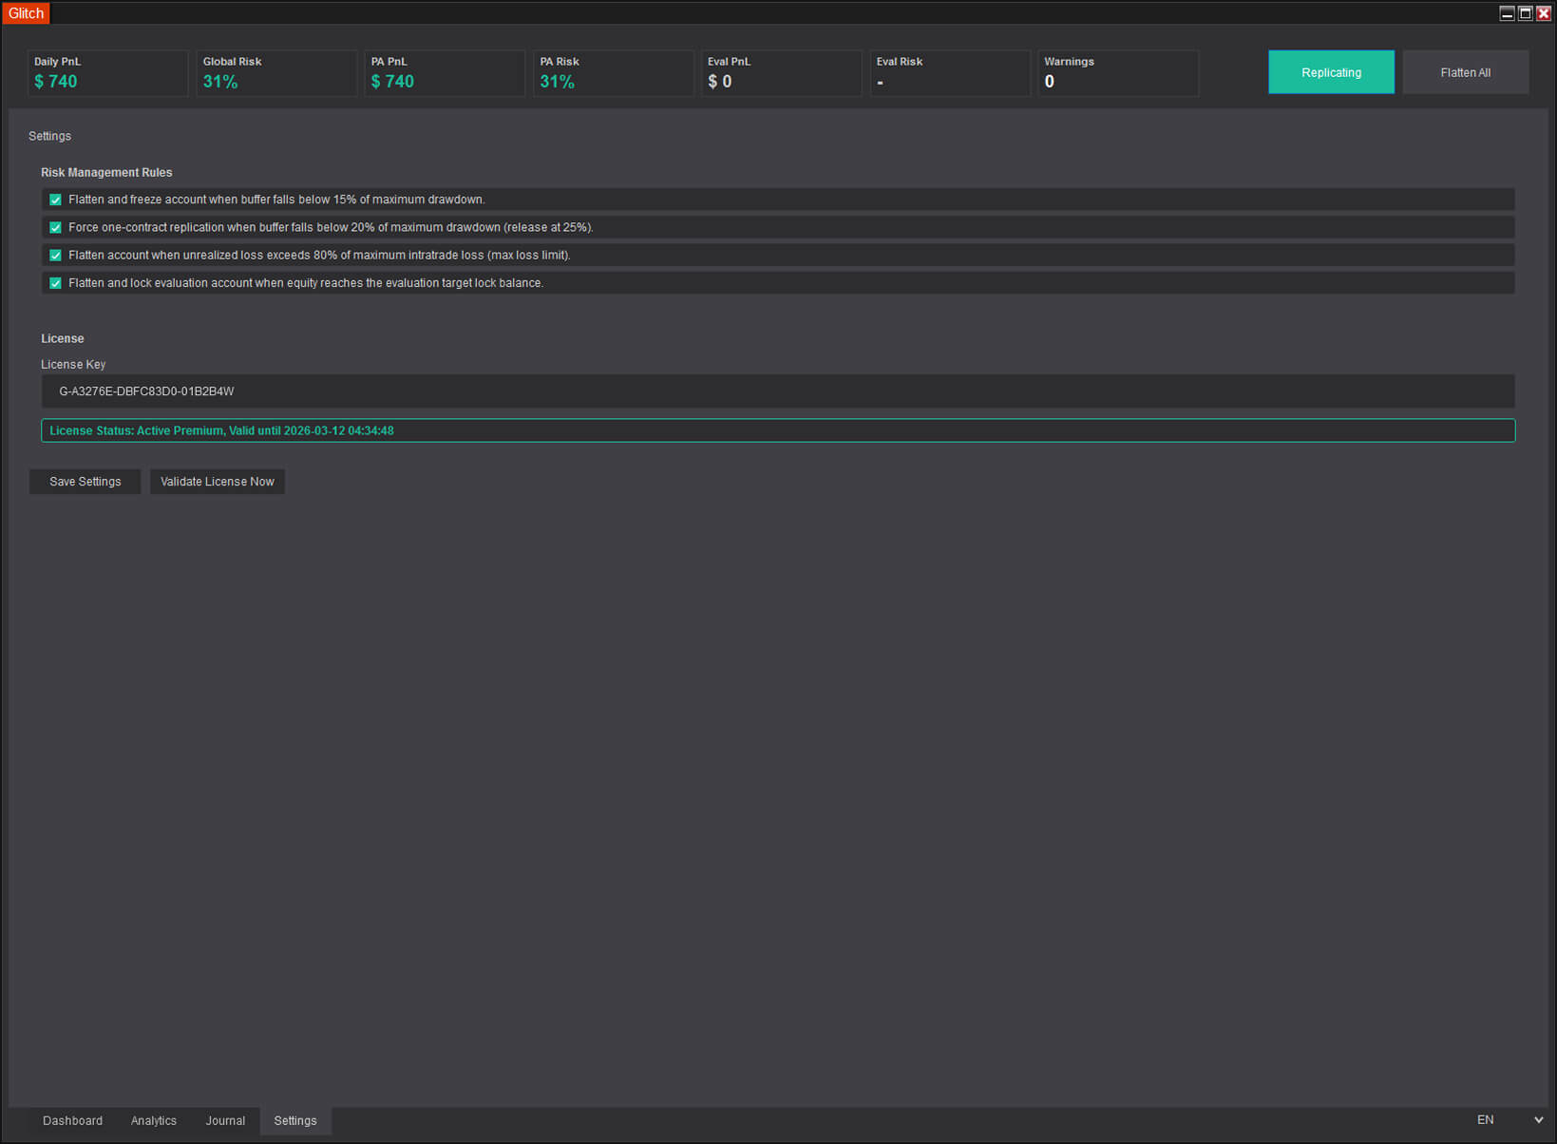This screenshot has width=1557, height=1144.
Task: Minimize the Glitch window
Action: pos(1507,13)
